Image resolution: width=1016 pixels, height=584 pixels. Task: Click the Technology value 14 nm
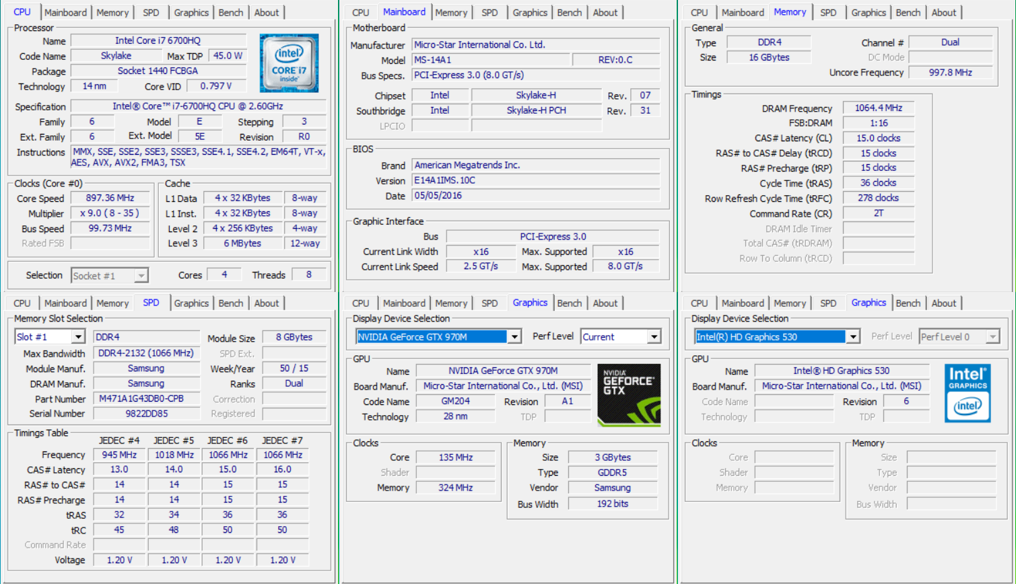point(94,86)
